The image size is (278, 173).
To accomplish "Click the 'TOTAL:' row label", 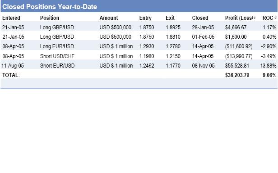I will point(11,75).
